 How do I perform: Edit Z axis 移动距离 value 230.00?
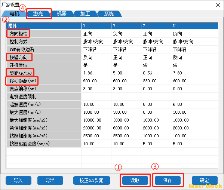pos(156,81)
